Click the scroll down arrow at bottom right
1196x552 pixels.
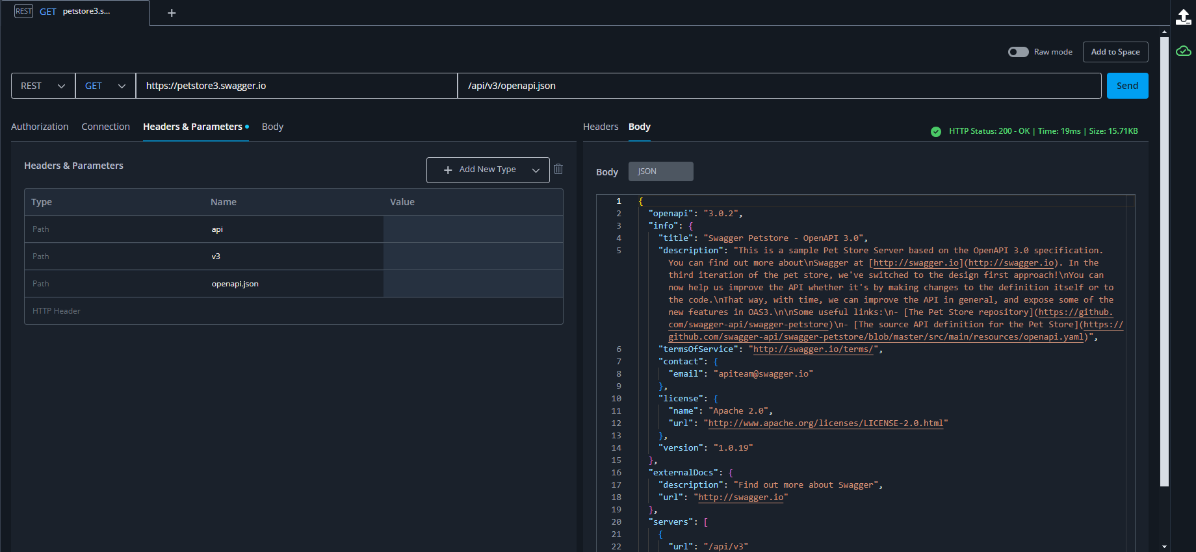coord(1164,547)
